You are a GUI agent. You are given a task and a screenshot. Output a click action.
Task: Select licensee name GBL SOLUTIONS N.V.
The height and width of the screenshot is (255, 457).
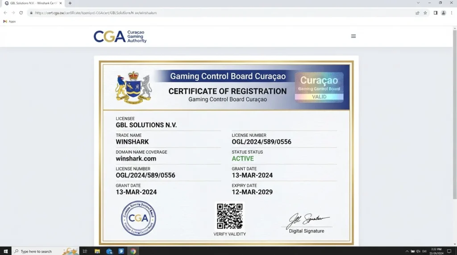point(146,125)
